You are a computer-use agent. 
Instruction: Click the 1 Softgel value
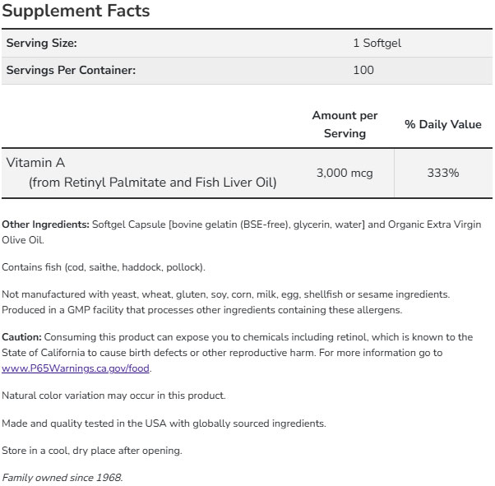(377, 43)
